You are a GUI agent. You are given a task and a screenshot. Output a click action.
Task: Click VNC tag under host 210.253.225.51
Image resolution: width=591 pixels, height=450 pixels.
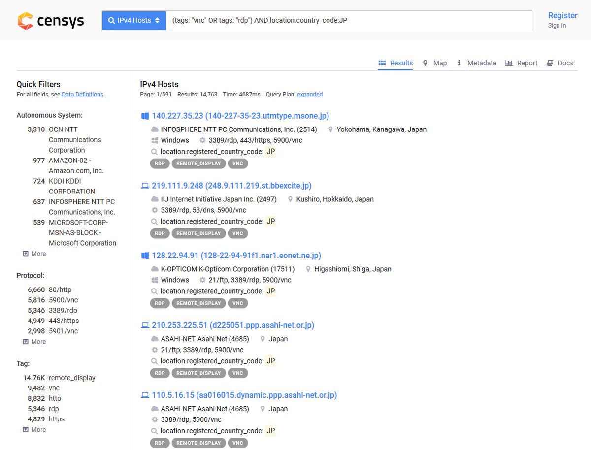click(238, 373)
